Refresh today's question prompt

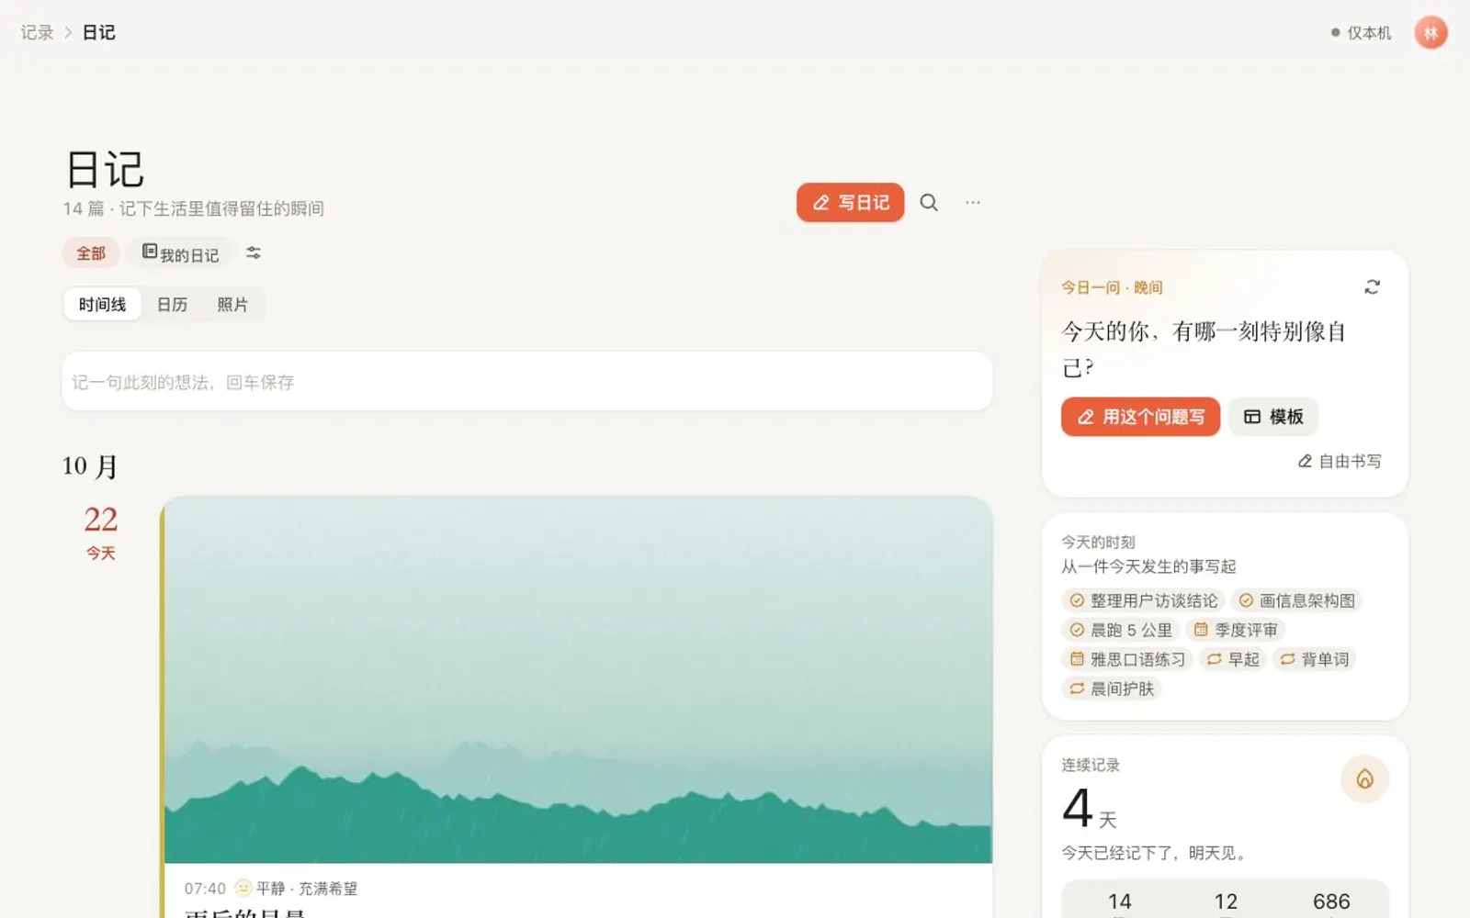[x=1372, y=287]
